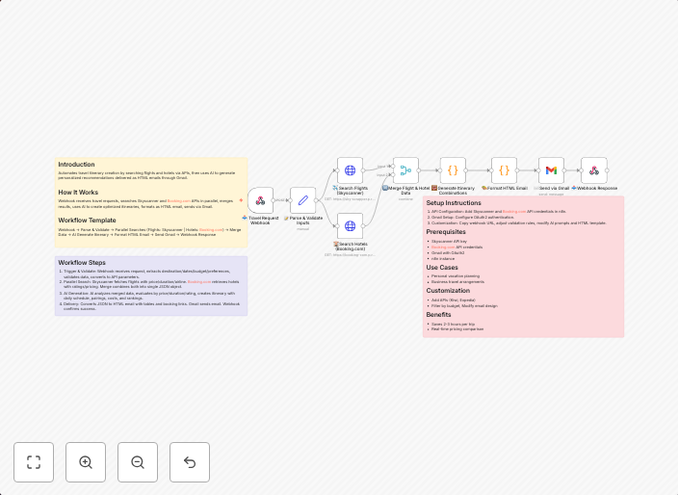Viewport: 678px width, 495px height.
Task: Click Booking.com link in How It Works
Action: 178,200
